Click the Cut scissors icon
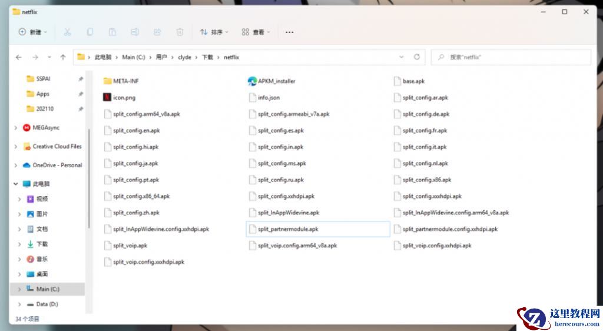The height and width of the screenshot is (331, 603). 67,32
